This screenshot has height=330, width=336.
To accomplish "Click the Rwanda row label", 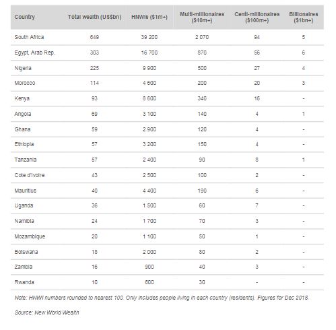I will click(24, 282).
